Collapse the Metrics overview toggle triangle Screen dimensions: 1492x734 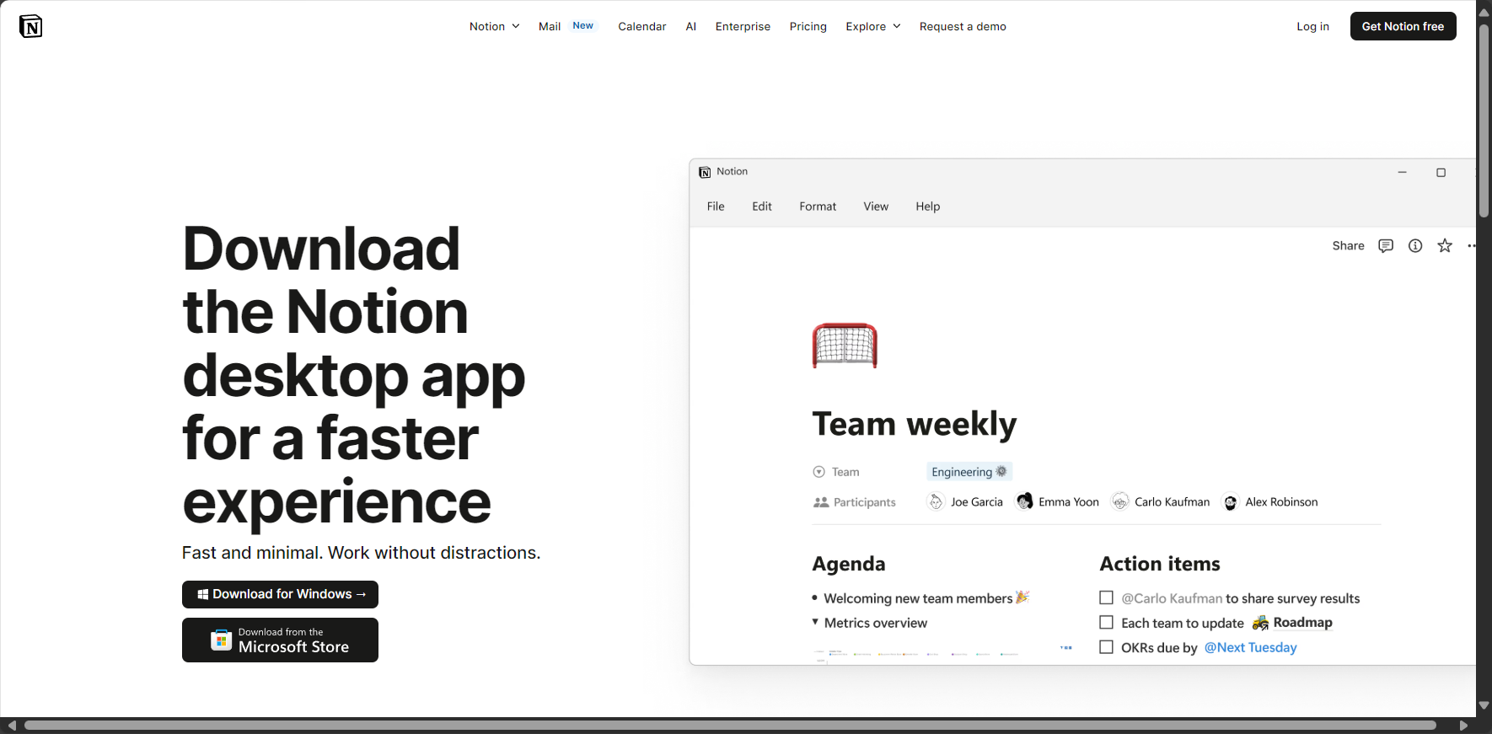tap(815, 622)
